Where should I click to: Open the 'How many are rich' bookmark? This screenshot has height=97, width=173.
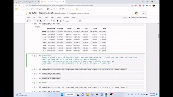pos(22,9)
